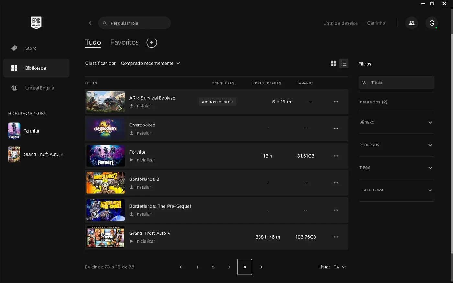Go back with the arrow beside search
The height and width of the screenshot is (283, 453).
coord(90,23)
